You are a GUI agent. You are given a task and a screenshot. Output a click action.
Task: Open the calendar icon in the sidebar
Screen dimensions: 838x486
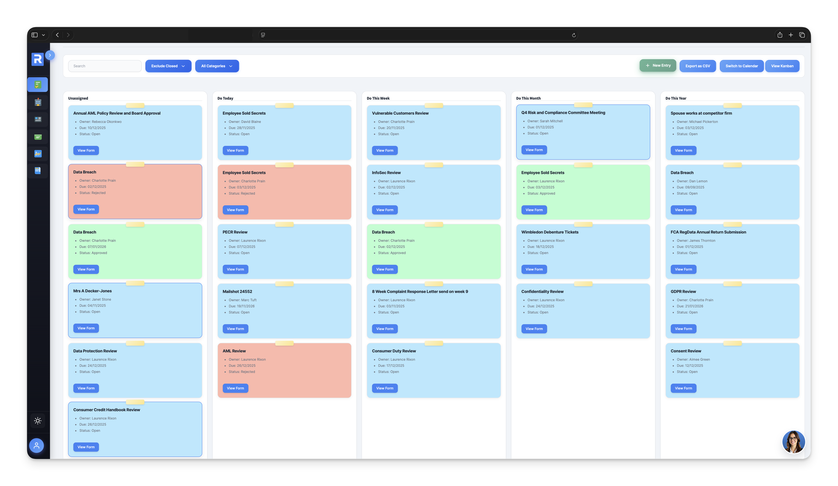(x=37, y=102)
